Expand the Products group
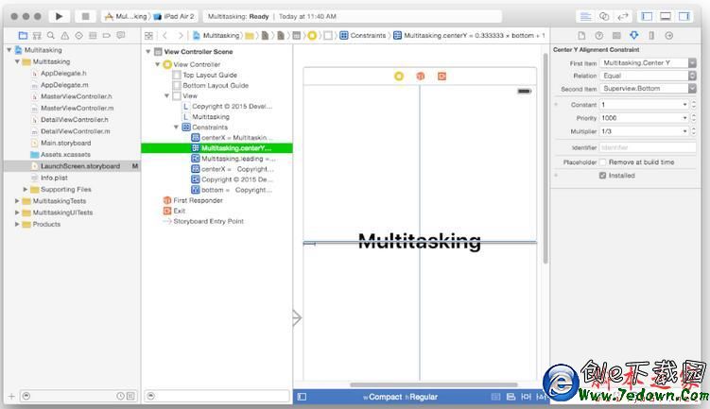 pos(17,224)
